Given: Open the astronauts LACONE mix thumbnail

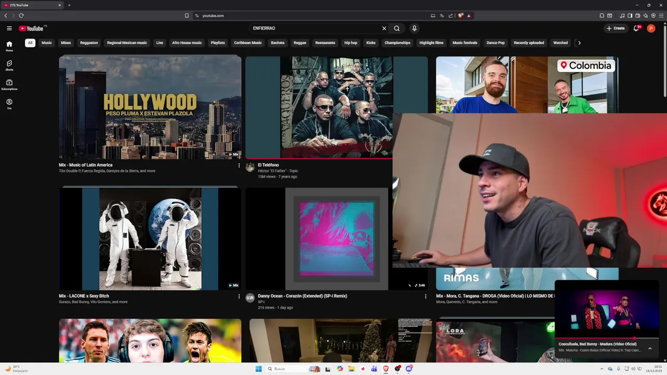Looking at the screenshot, I should (150, 239).
